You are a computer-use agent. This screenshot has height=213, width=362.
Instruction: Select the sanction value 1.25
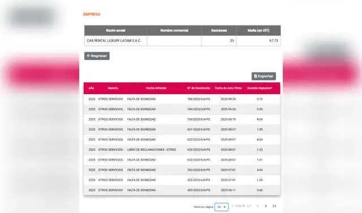pyautogui.click(x=260, y=150)
